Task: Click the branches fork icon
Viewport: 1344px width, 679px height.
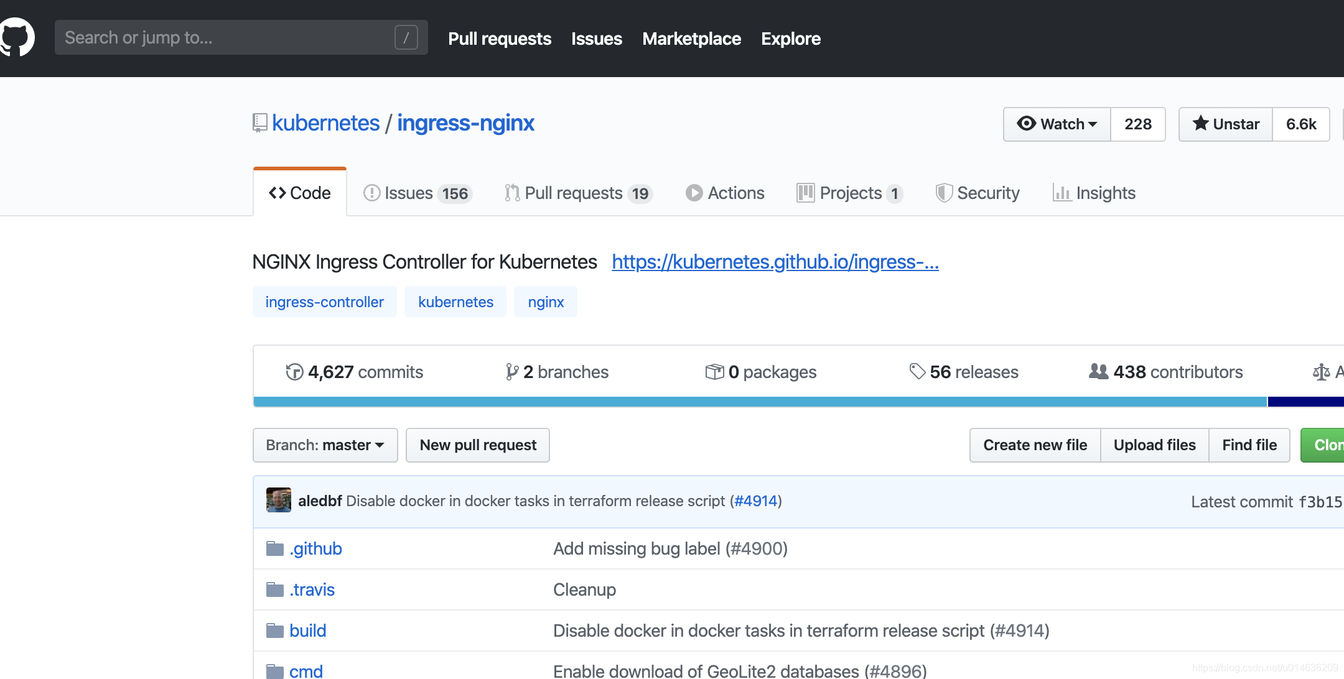Action: (x=512, y=372)
